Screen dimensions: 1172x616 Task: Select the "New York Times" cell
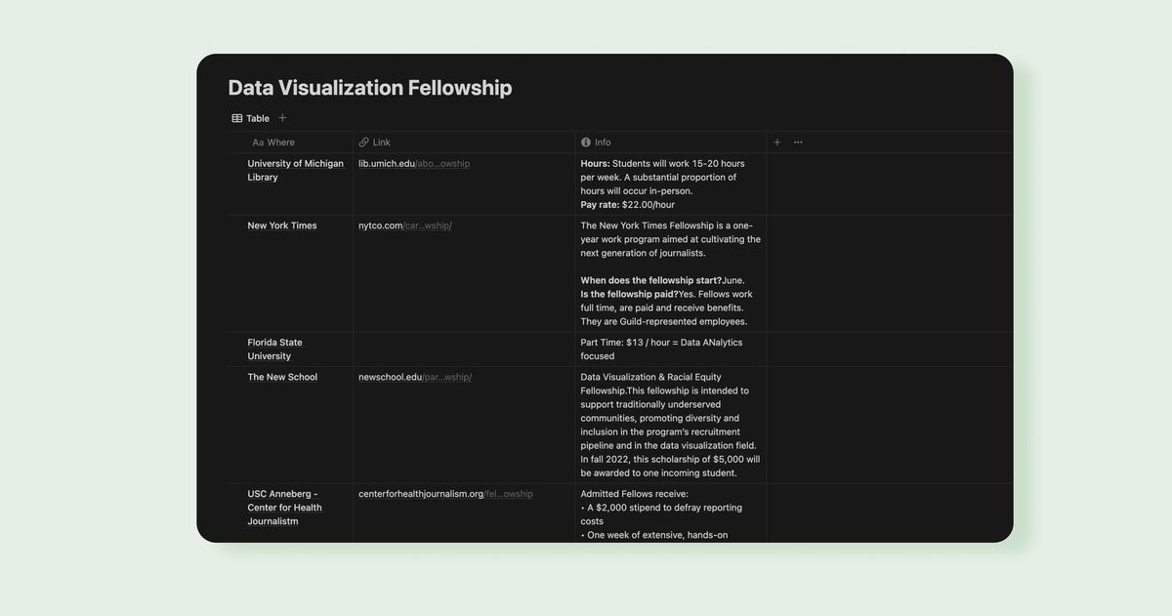click(x=281, y=225)
